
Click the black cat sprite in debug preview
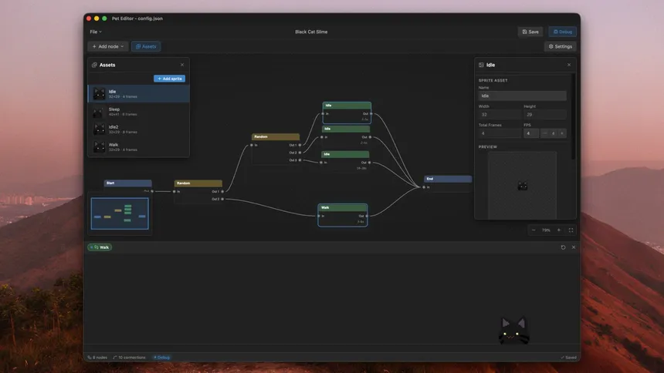click(513, 331)
